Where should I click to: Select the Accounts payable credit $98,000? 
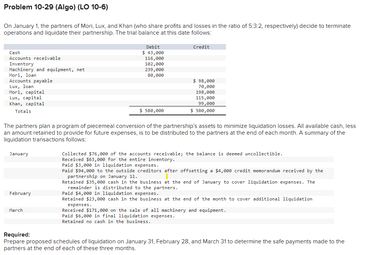(x=204, y=81)
